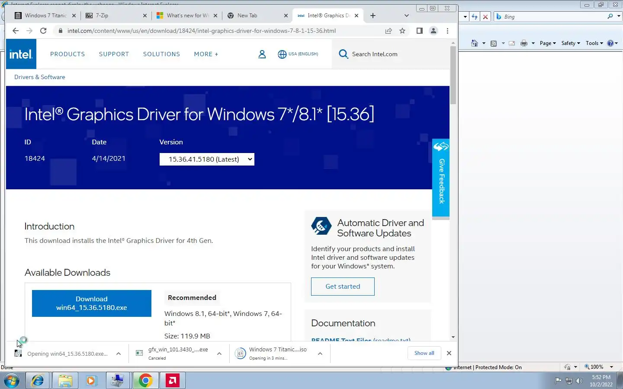This screenshot has width=623, height=389.
Task: Open AMD software from taskbar
Action: [x=172, y=380]
